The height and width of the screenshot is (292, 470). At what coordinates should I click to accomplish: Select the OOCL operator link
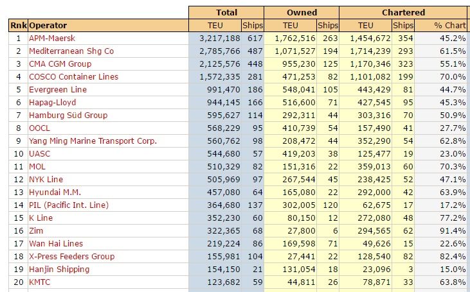[40, 128]
